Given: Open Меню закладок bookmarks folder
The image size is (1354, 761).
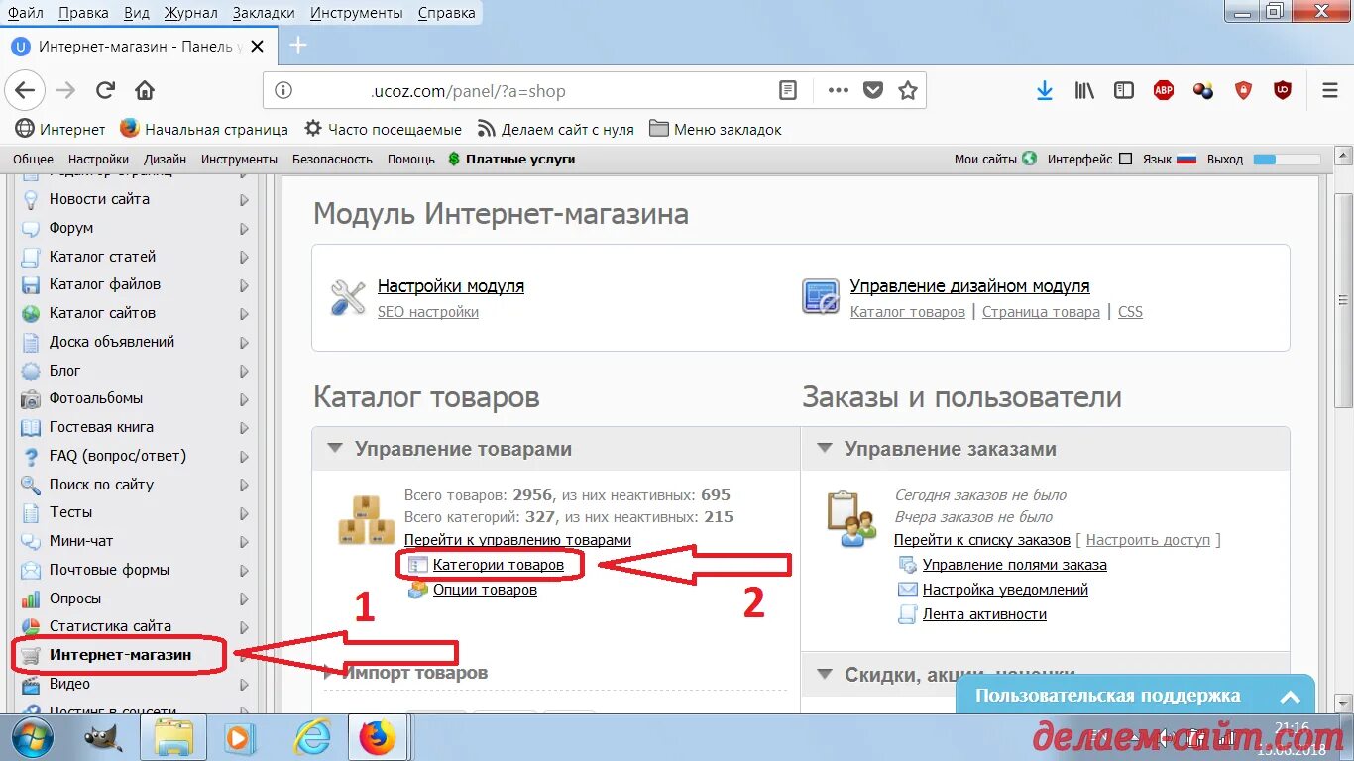Looking at the screenshot, I should tap(716, 130).
